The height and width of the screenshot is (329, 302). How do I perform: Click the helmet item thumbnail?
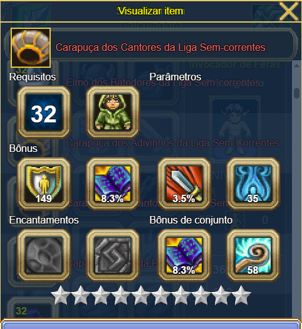click(31, 48)
